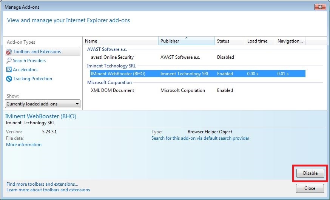Open the Currently loaded add-ons dropdown

43,104
